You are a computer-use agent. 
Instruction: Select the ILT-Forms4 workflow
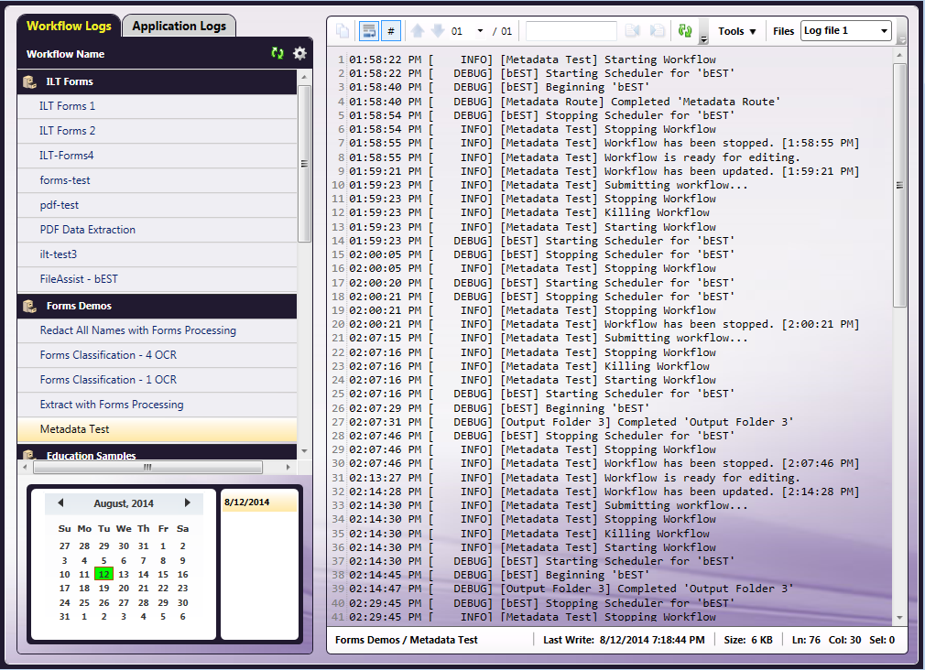tap(157, 156)
